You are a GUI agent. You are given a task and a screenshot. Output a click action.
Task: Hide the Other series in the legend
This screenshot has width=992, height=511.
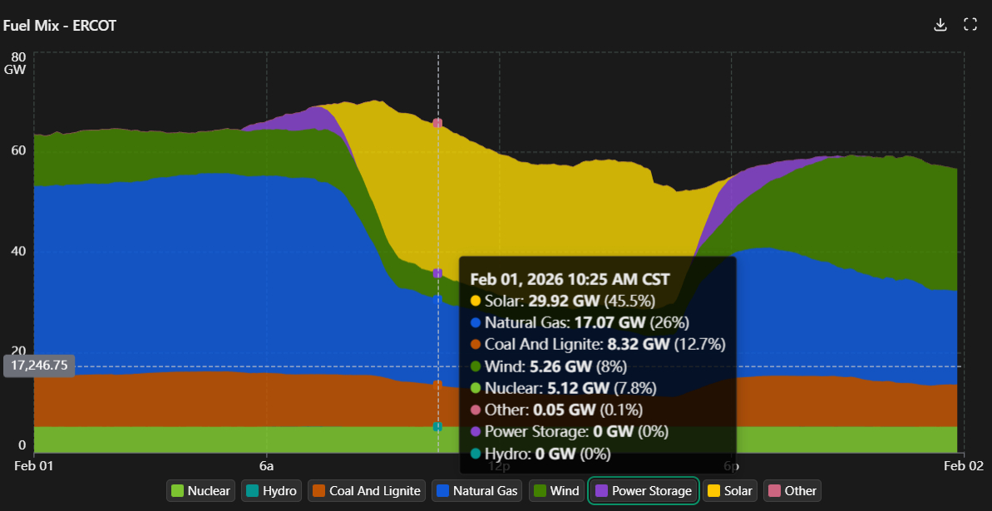pyautogui.click(x=792, y=491)
